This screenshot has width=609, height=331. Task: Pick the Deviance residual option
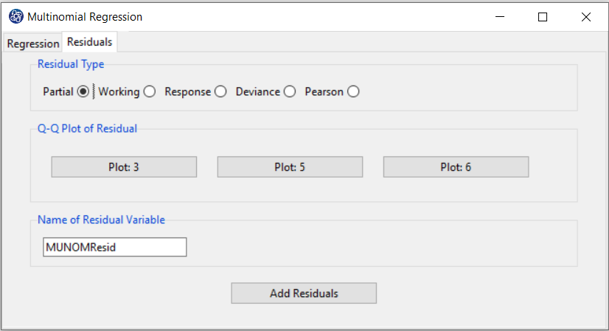(290, 91)
